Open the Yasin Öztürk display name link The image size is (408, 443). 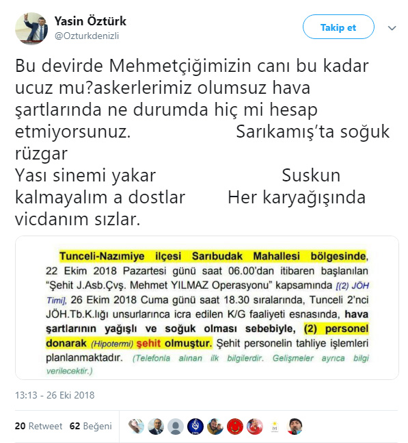coord(90,21)
